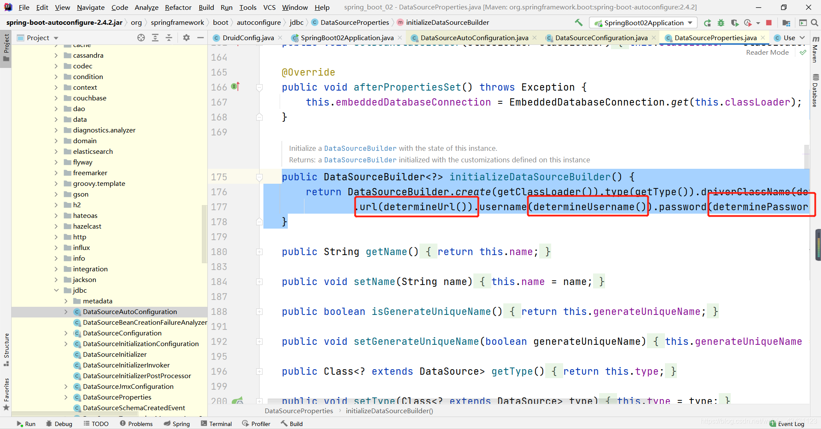Screen dimensions: 821x429
Task: Start debugging with the bug icon
Action: click(721, 23)
